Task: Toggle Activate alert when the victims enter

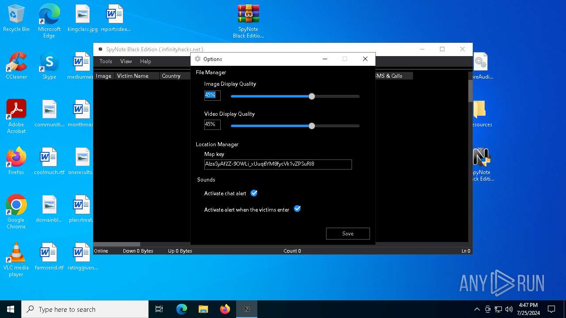Action: pos(297,209)
